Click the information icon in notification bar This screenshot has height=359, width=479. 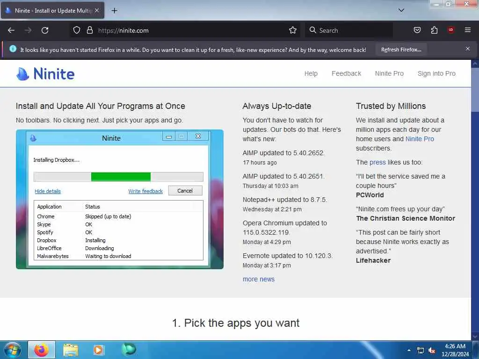(x=13, y=49)
